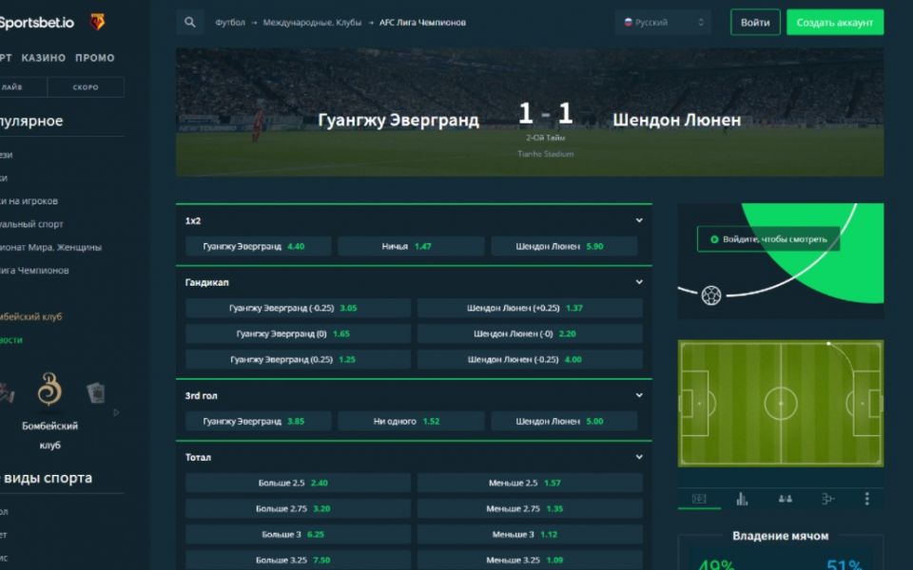The image size is (913, 570).
Task: Click Войдите, чтобы смотреть stream button
Action: (x=768, y=239)
